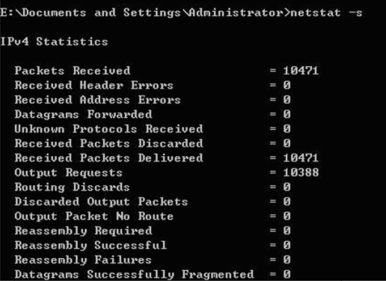Select the Output Packet No Route line
Image resolution: width=386 pixels, height=281 pixels.
152,216
